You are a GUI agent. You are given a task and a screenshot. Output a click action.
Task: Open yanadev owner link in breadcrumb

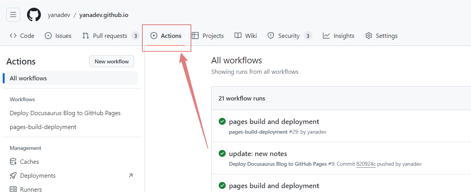click(59, 15)
